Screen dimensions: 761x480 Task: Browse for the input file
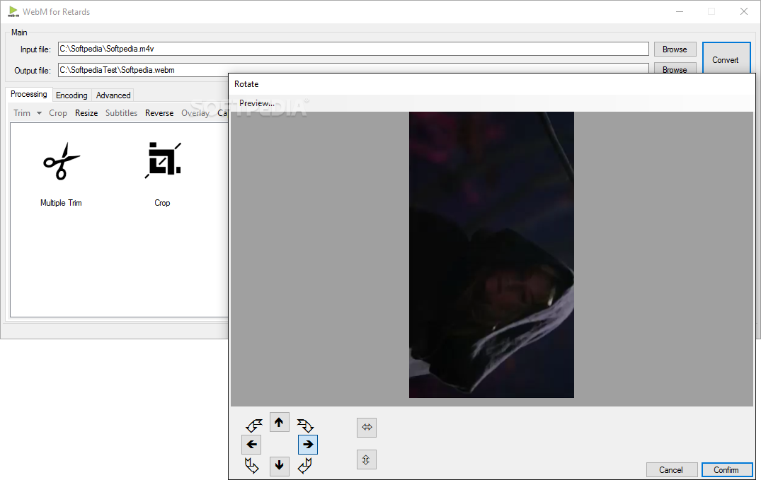(x=675, y=49)
